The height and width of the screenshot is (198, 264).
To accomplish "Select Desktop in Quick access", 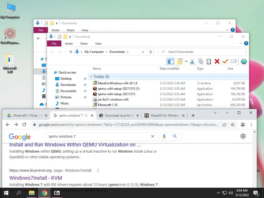I will 66,79.
